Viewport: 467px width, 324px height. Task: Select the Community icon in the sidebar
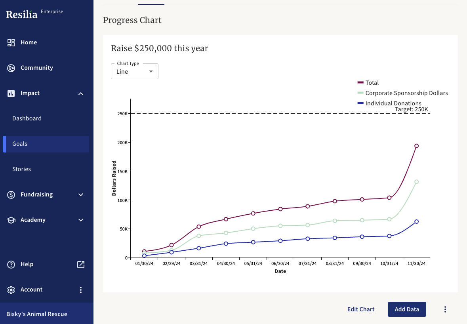point(11,67)
